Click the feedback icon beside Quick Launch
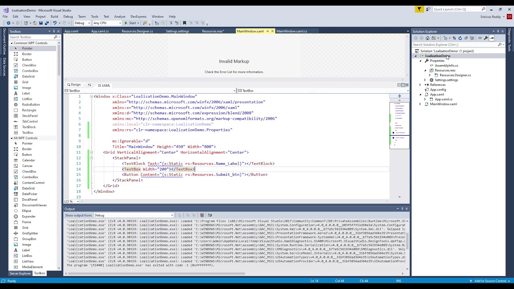 [x=428, y=9]
